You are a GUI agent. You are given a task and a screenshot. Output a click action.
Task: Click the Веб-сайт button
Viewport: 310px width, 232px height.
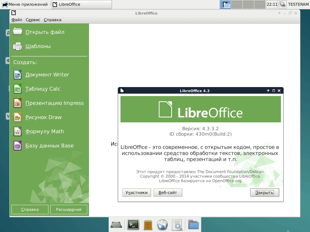click(x=168, y=192)
